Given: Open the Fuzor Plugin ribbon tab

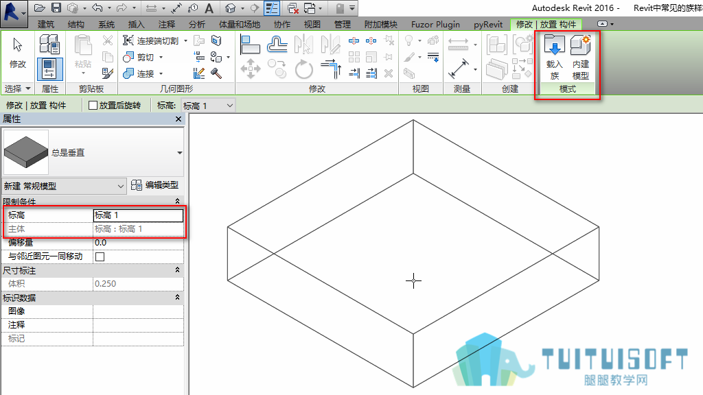Looking at the screenshot, I should tap(435, 24).
